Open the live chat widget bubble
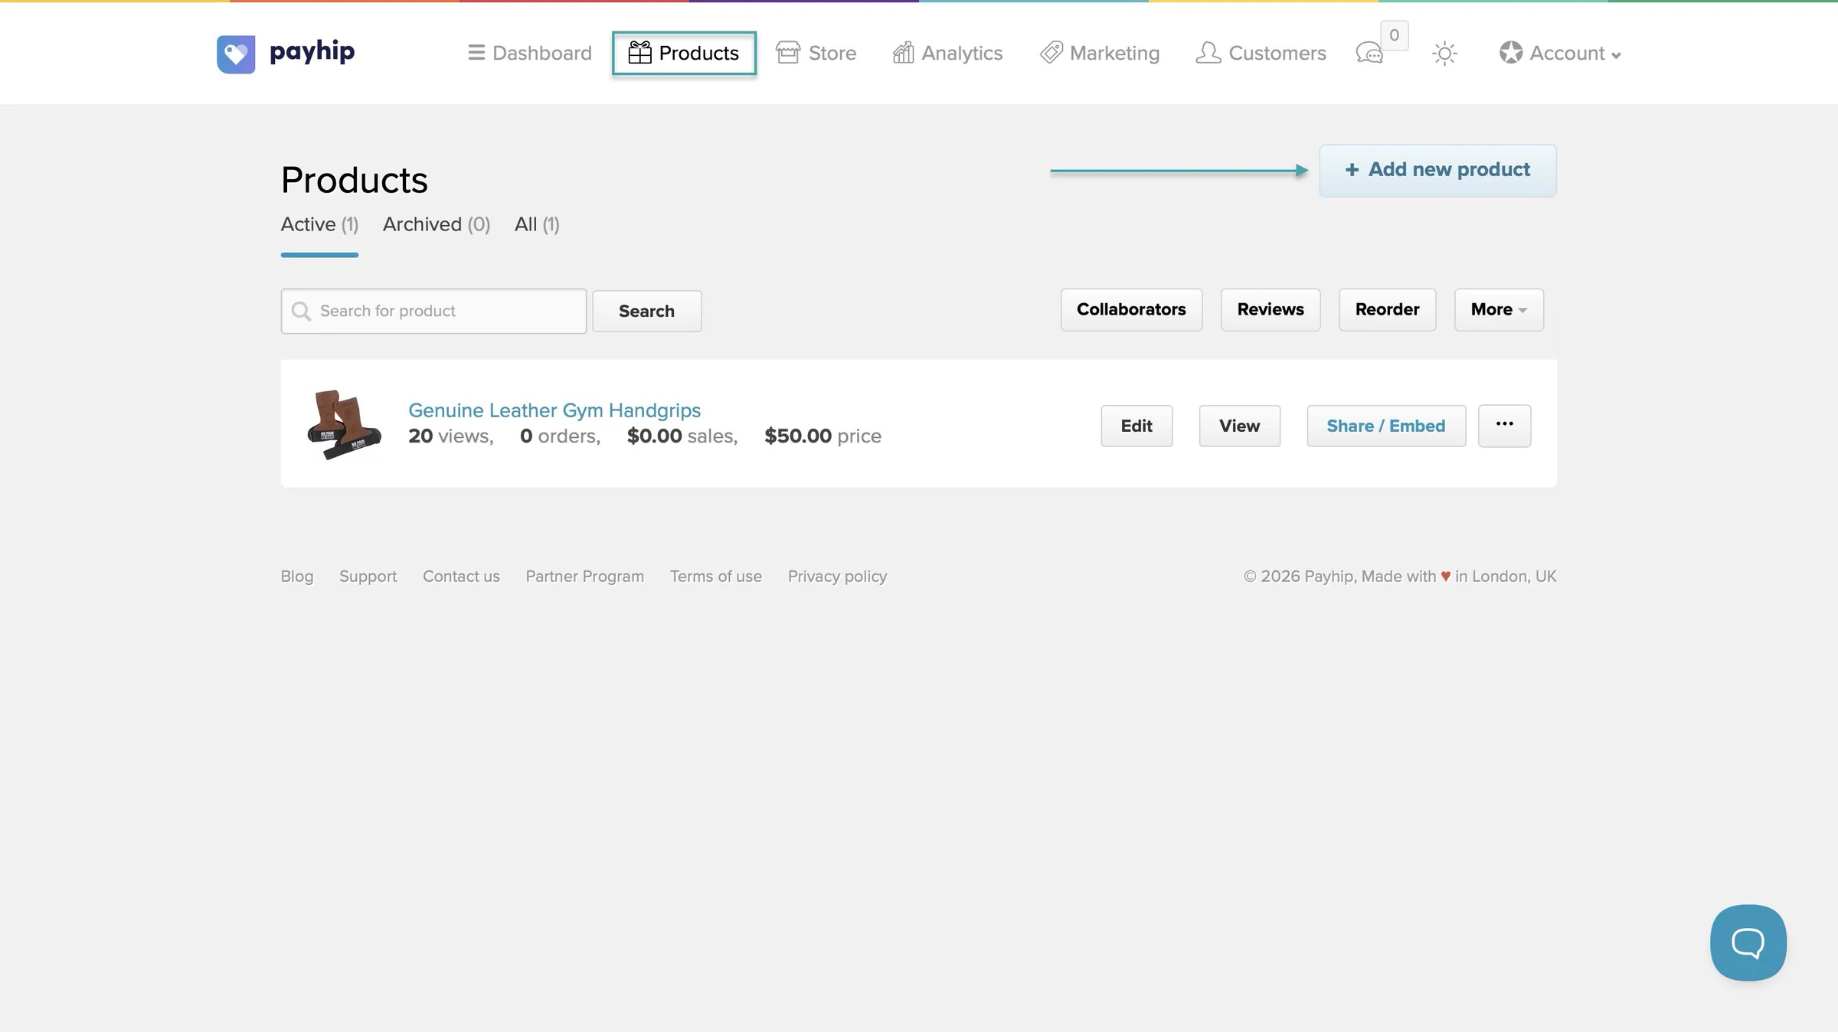This screenshot has height=1032, width=1838. [x=1748, y=942]
